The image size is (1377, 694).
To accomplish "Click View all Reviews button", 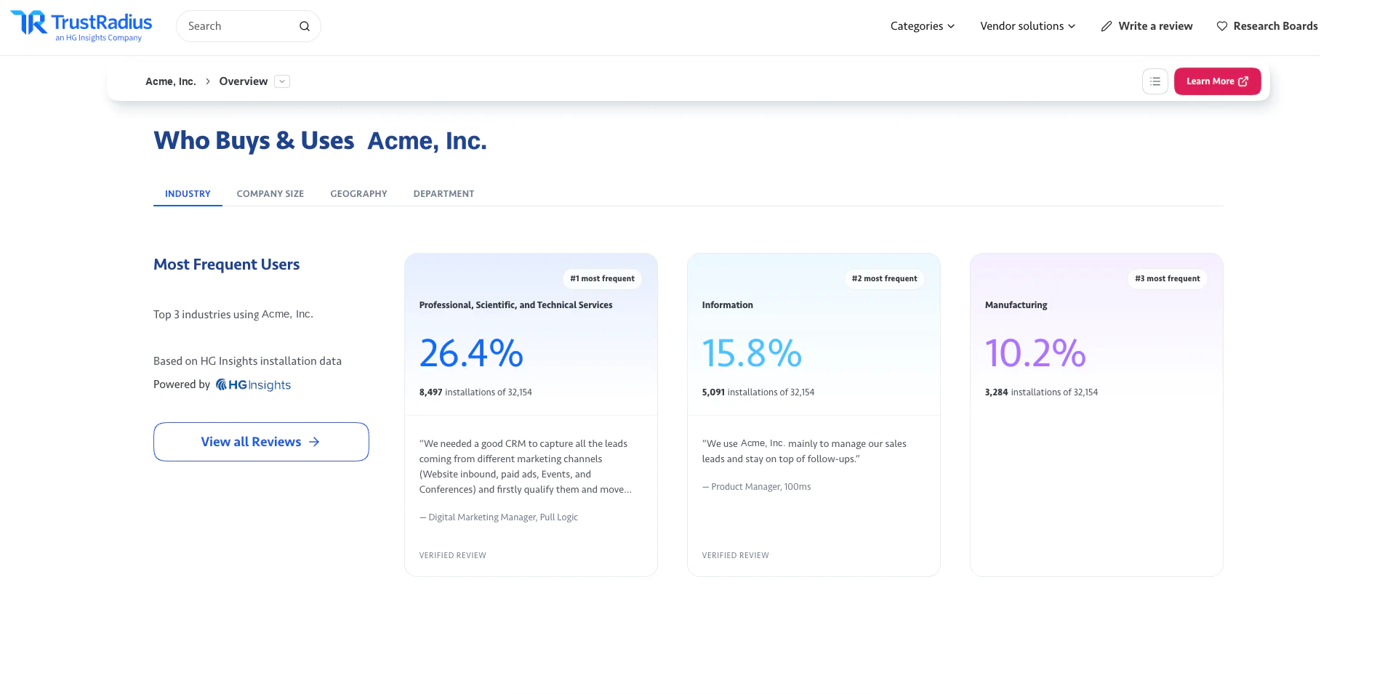I will tap(261, 442).
